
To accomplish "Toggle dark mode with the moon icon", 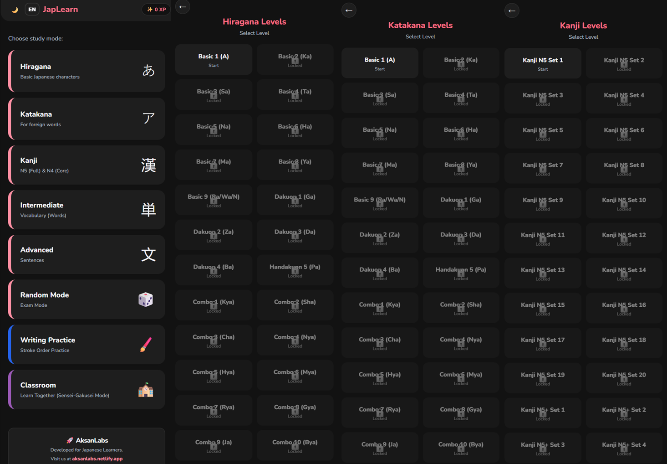I will [x=15, y=10].
